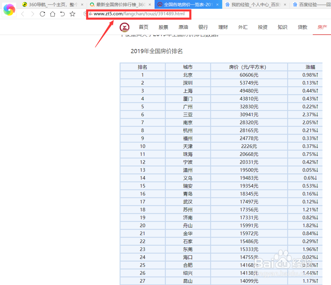The image size is (331, 285).
Task: Click the 房价（元/平方米） column header
Action: pos(249,67)
